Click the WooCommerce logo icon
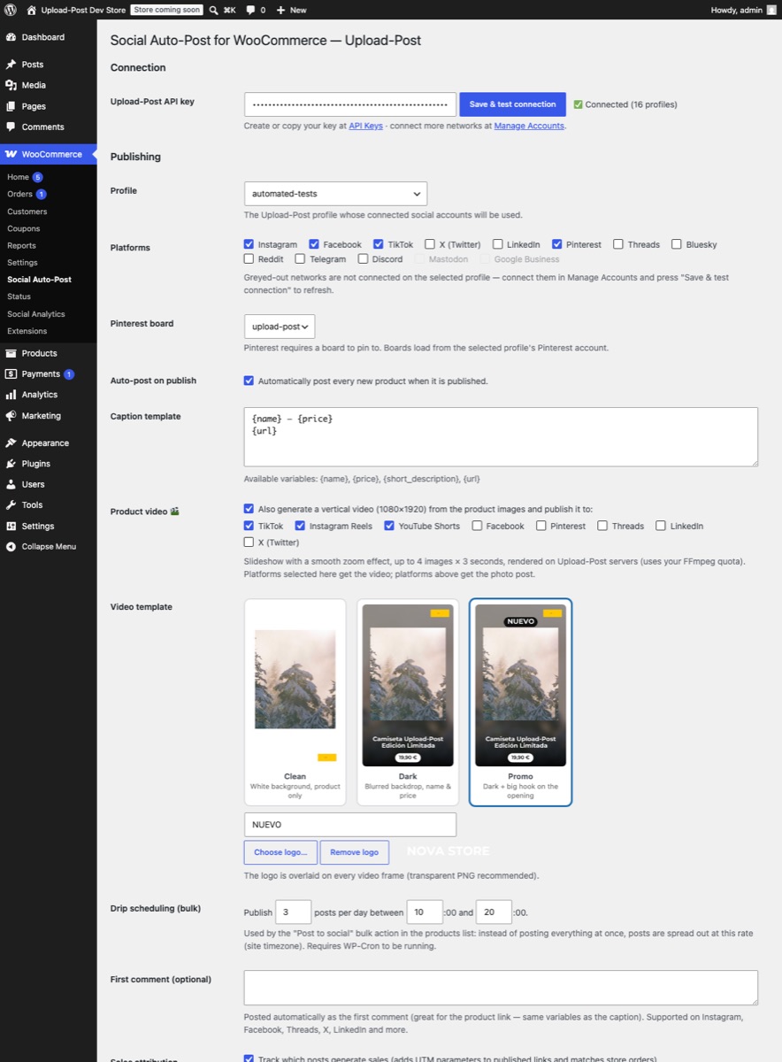The width and height of the screenshot is (782, 1062). (x=11, y=154)
